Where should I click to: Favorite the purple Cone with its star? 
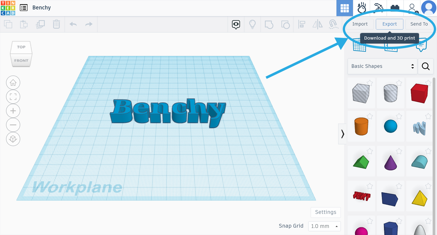(399, 151)
